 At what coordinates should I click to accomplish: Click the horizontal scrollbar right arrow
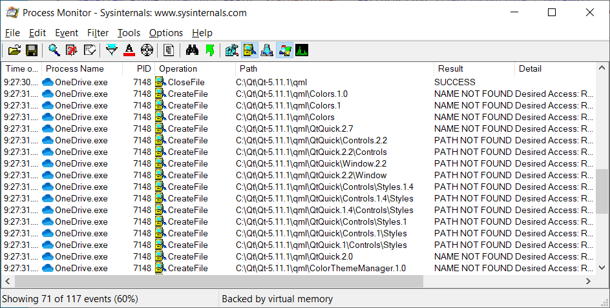point(589,281)
